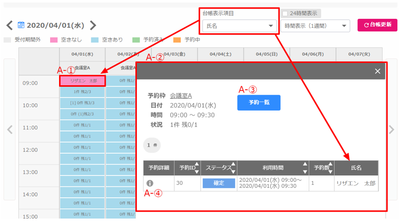Click the 予約一覧 button

259,103
